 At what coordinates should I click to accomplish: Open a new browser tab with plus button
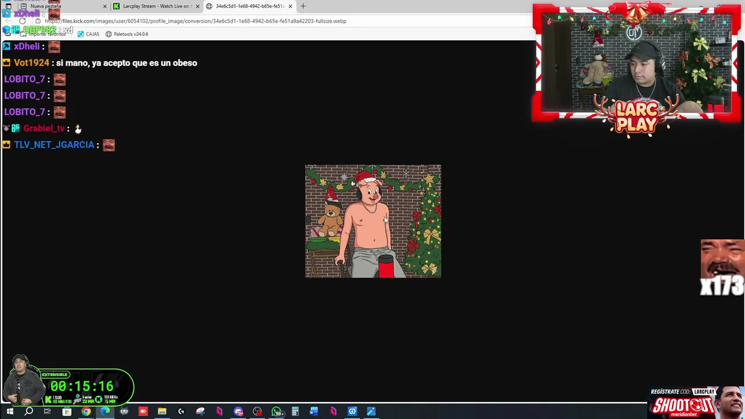(303, 6)
